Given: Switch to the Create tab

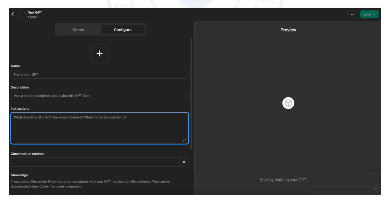Looking at the screenshot, I should point(78,30).
